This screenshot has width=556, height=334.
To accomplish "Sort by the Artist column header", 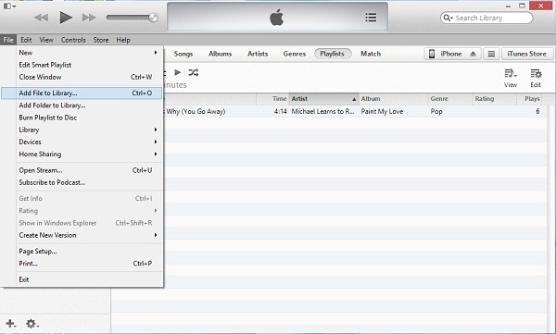I will tap(323, 99).
